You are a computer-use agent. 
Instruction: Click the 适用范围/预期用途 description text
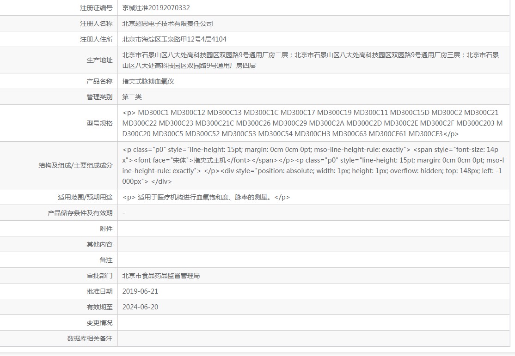pyautogui.click(x=206, y=197)
